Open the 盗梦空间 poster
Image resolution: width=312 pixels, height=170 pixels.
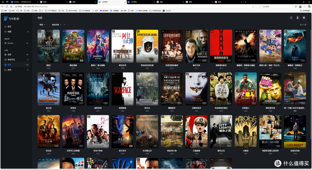(x=98, y=89)
